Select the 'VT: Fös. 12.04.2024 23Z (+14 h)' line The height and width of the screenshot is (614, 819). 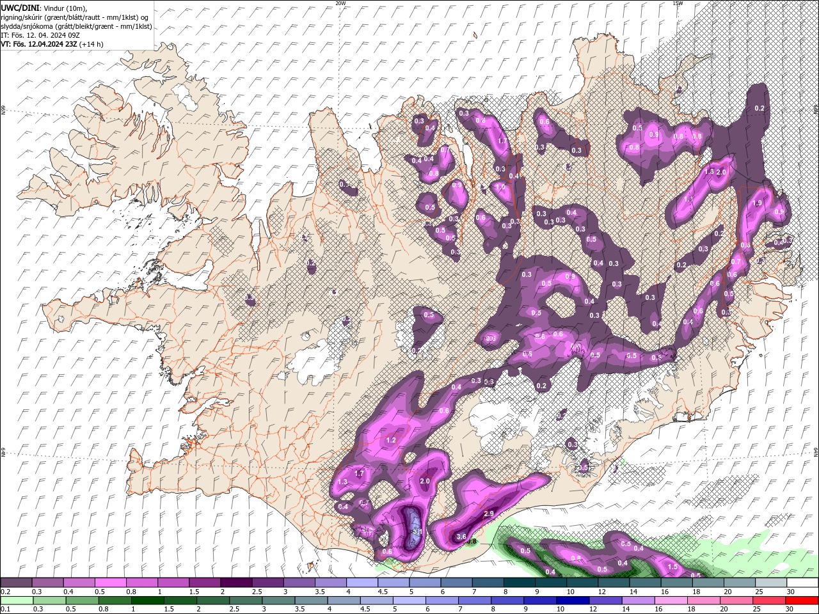[x=52, y=44]
